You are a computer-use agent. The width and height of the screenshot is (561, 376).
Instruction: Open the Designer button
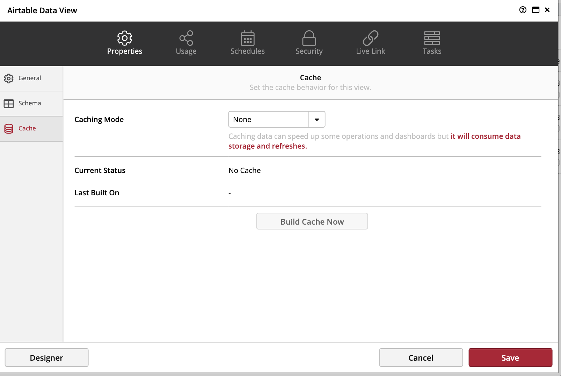click(x=46, y=358)
